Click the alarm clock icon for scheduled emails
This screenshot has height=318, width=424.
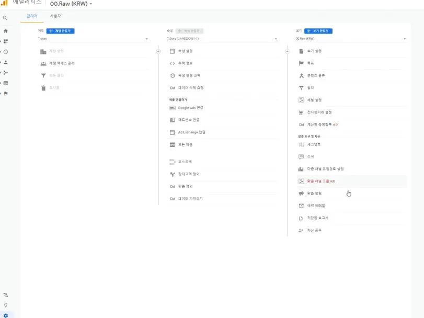click(x=301, y=206)
